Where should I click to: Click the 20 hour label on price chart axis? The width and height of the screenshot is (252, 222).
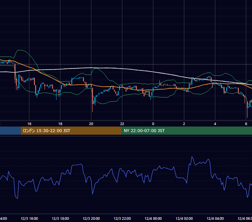(91, 124)
